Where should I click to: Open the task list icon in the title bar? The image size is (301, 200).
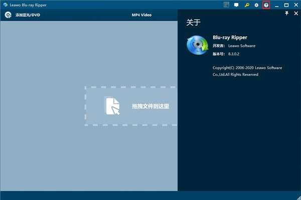pyautogui.click(x=227, y=5)
